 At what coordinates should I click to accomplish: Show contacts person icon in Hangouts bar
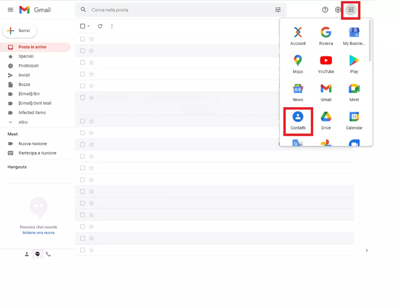pyautogui.click(x=27, y=254)
